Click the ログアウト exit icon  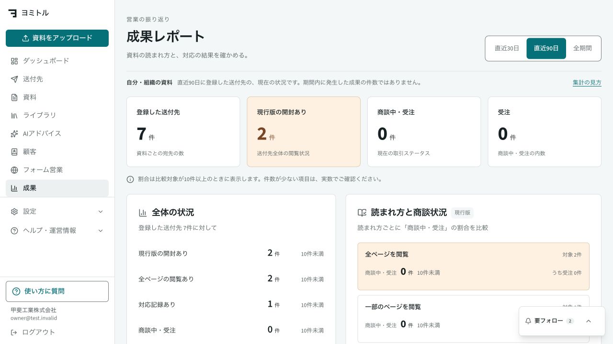tap(14, 332)
